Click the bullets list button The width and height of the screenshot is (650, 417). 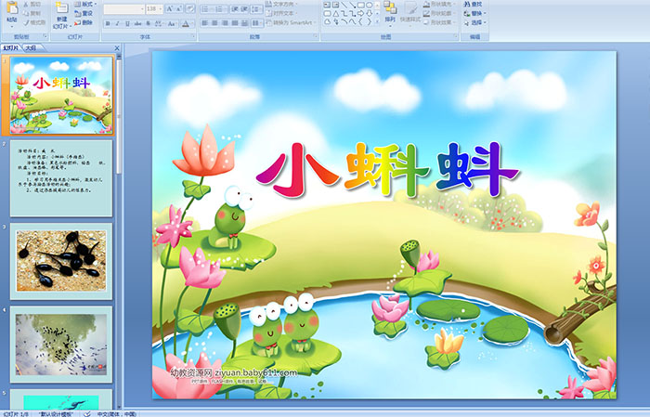[x=206, y=9]
